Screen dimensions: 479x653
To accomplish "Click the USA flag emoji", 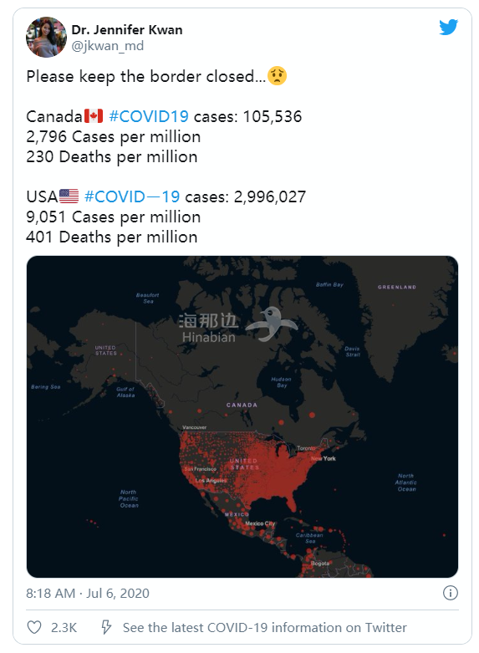I will (x=69, y=196).
